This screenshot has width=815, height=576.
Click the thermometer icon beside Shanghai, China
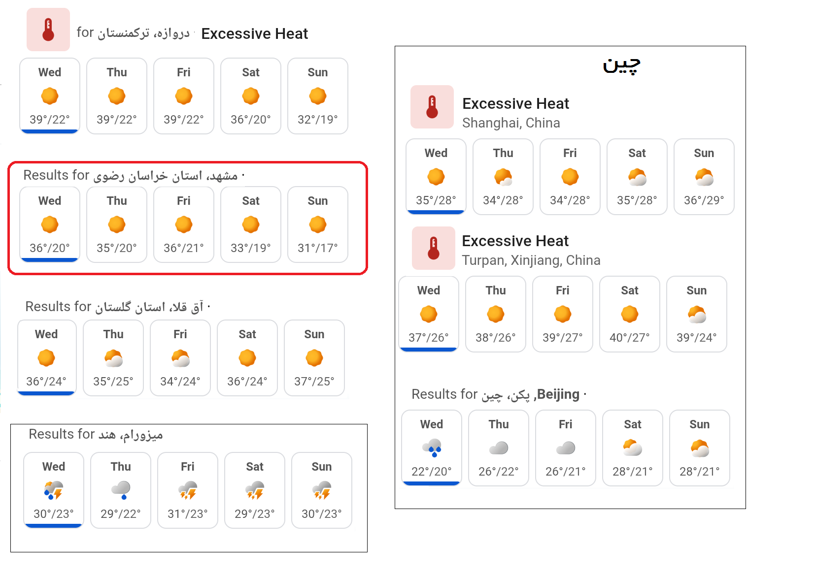point(432,107)
